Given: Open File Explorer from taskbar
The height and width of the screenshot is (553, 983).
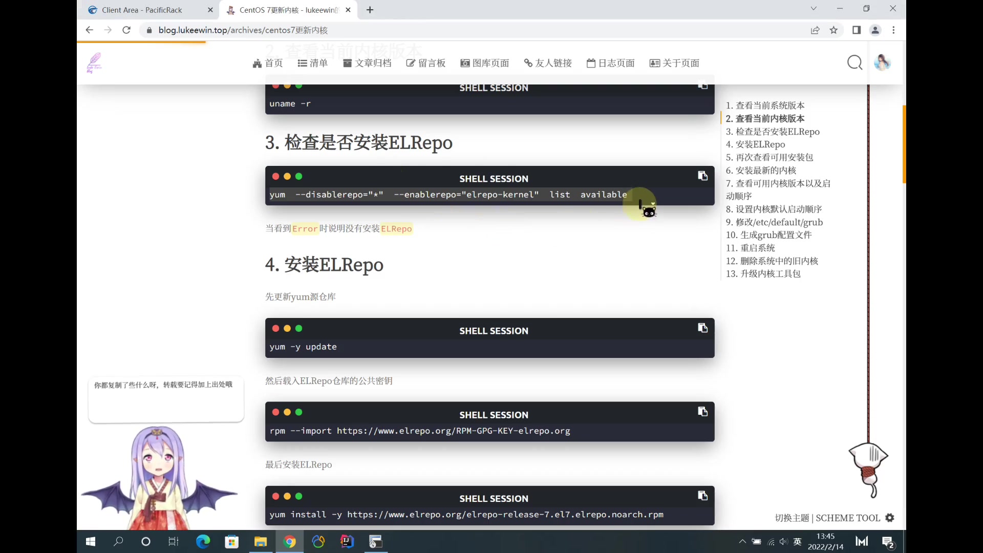Looking at the screenshot, I should 261,542.
